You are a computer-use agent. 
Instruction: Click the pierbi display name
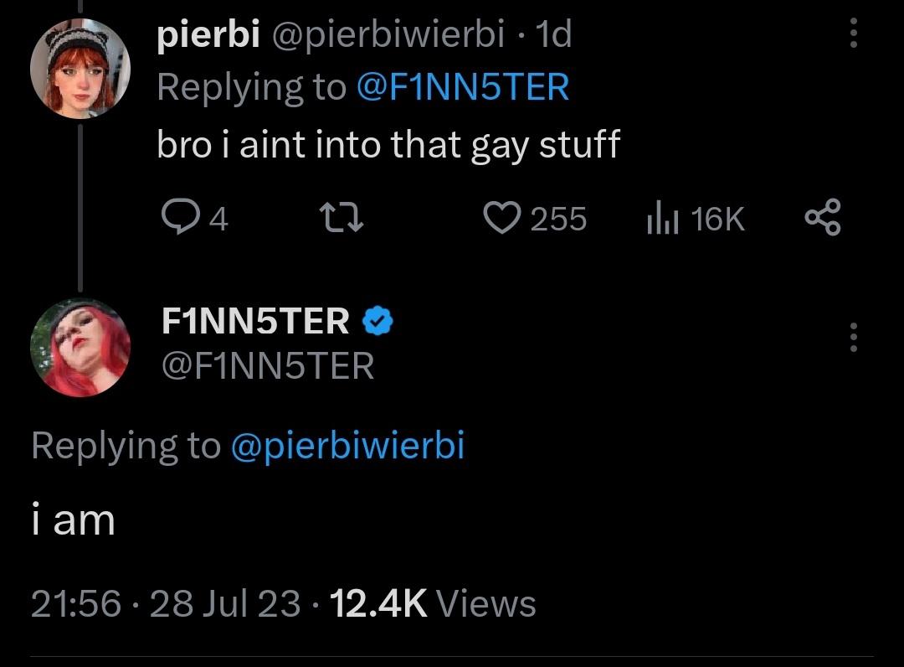[x=208, y=35]
